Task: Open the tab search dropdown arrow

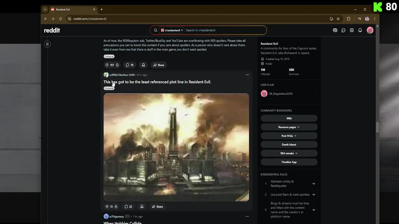Action: click(x=45, y=10)
